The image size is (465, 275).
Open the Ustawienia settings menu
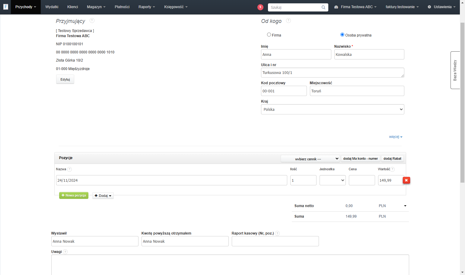pos(441,7)
